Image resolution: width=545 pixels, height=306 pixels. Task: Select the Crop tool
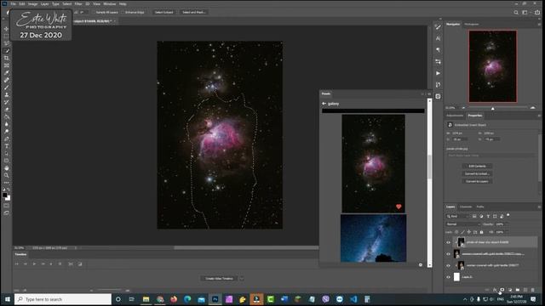(x=6, y=58)
